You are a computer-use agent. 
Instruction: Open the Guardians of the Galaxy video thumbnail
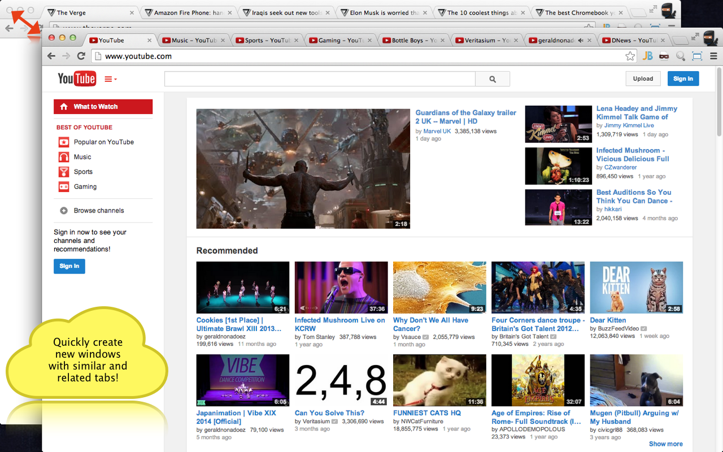[303, 169]
